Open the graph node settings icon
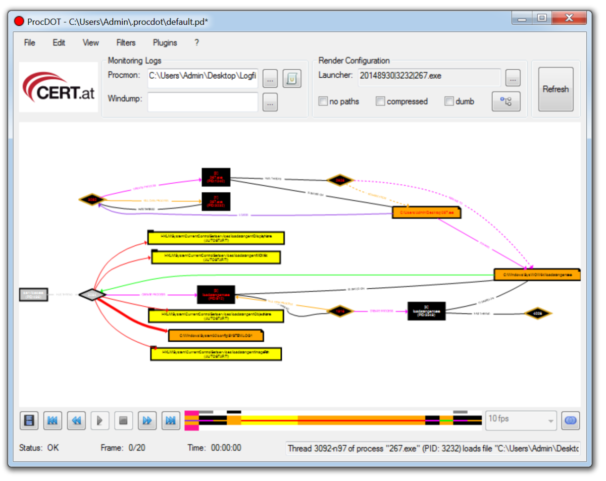This screenshot has height=481, width=606. (506, 101)
